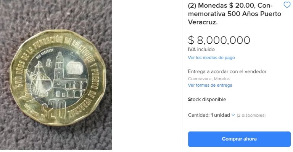Expand the Cantidad 1 unidad dropdown
The image size is (293, 152).
[x=223, y=115]
